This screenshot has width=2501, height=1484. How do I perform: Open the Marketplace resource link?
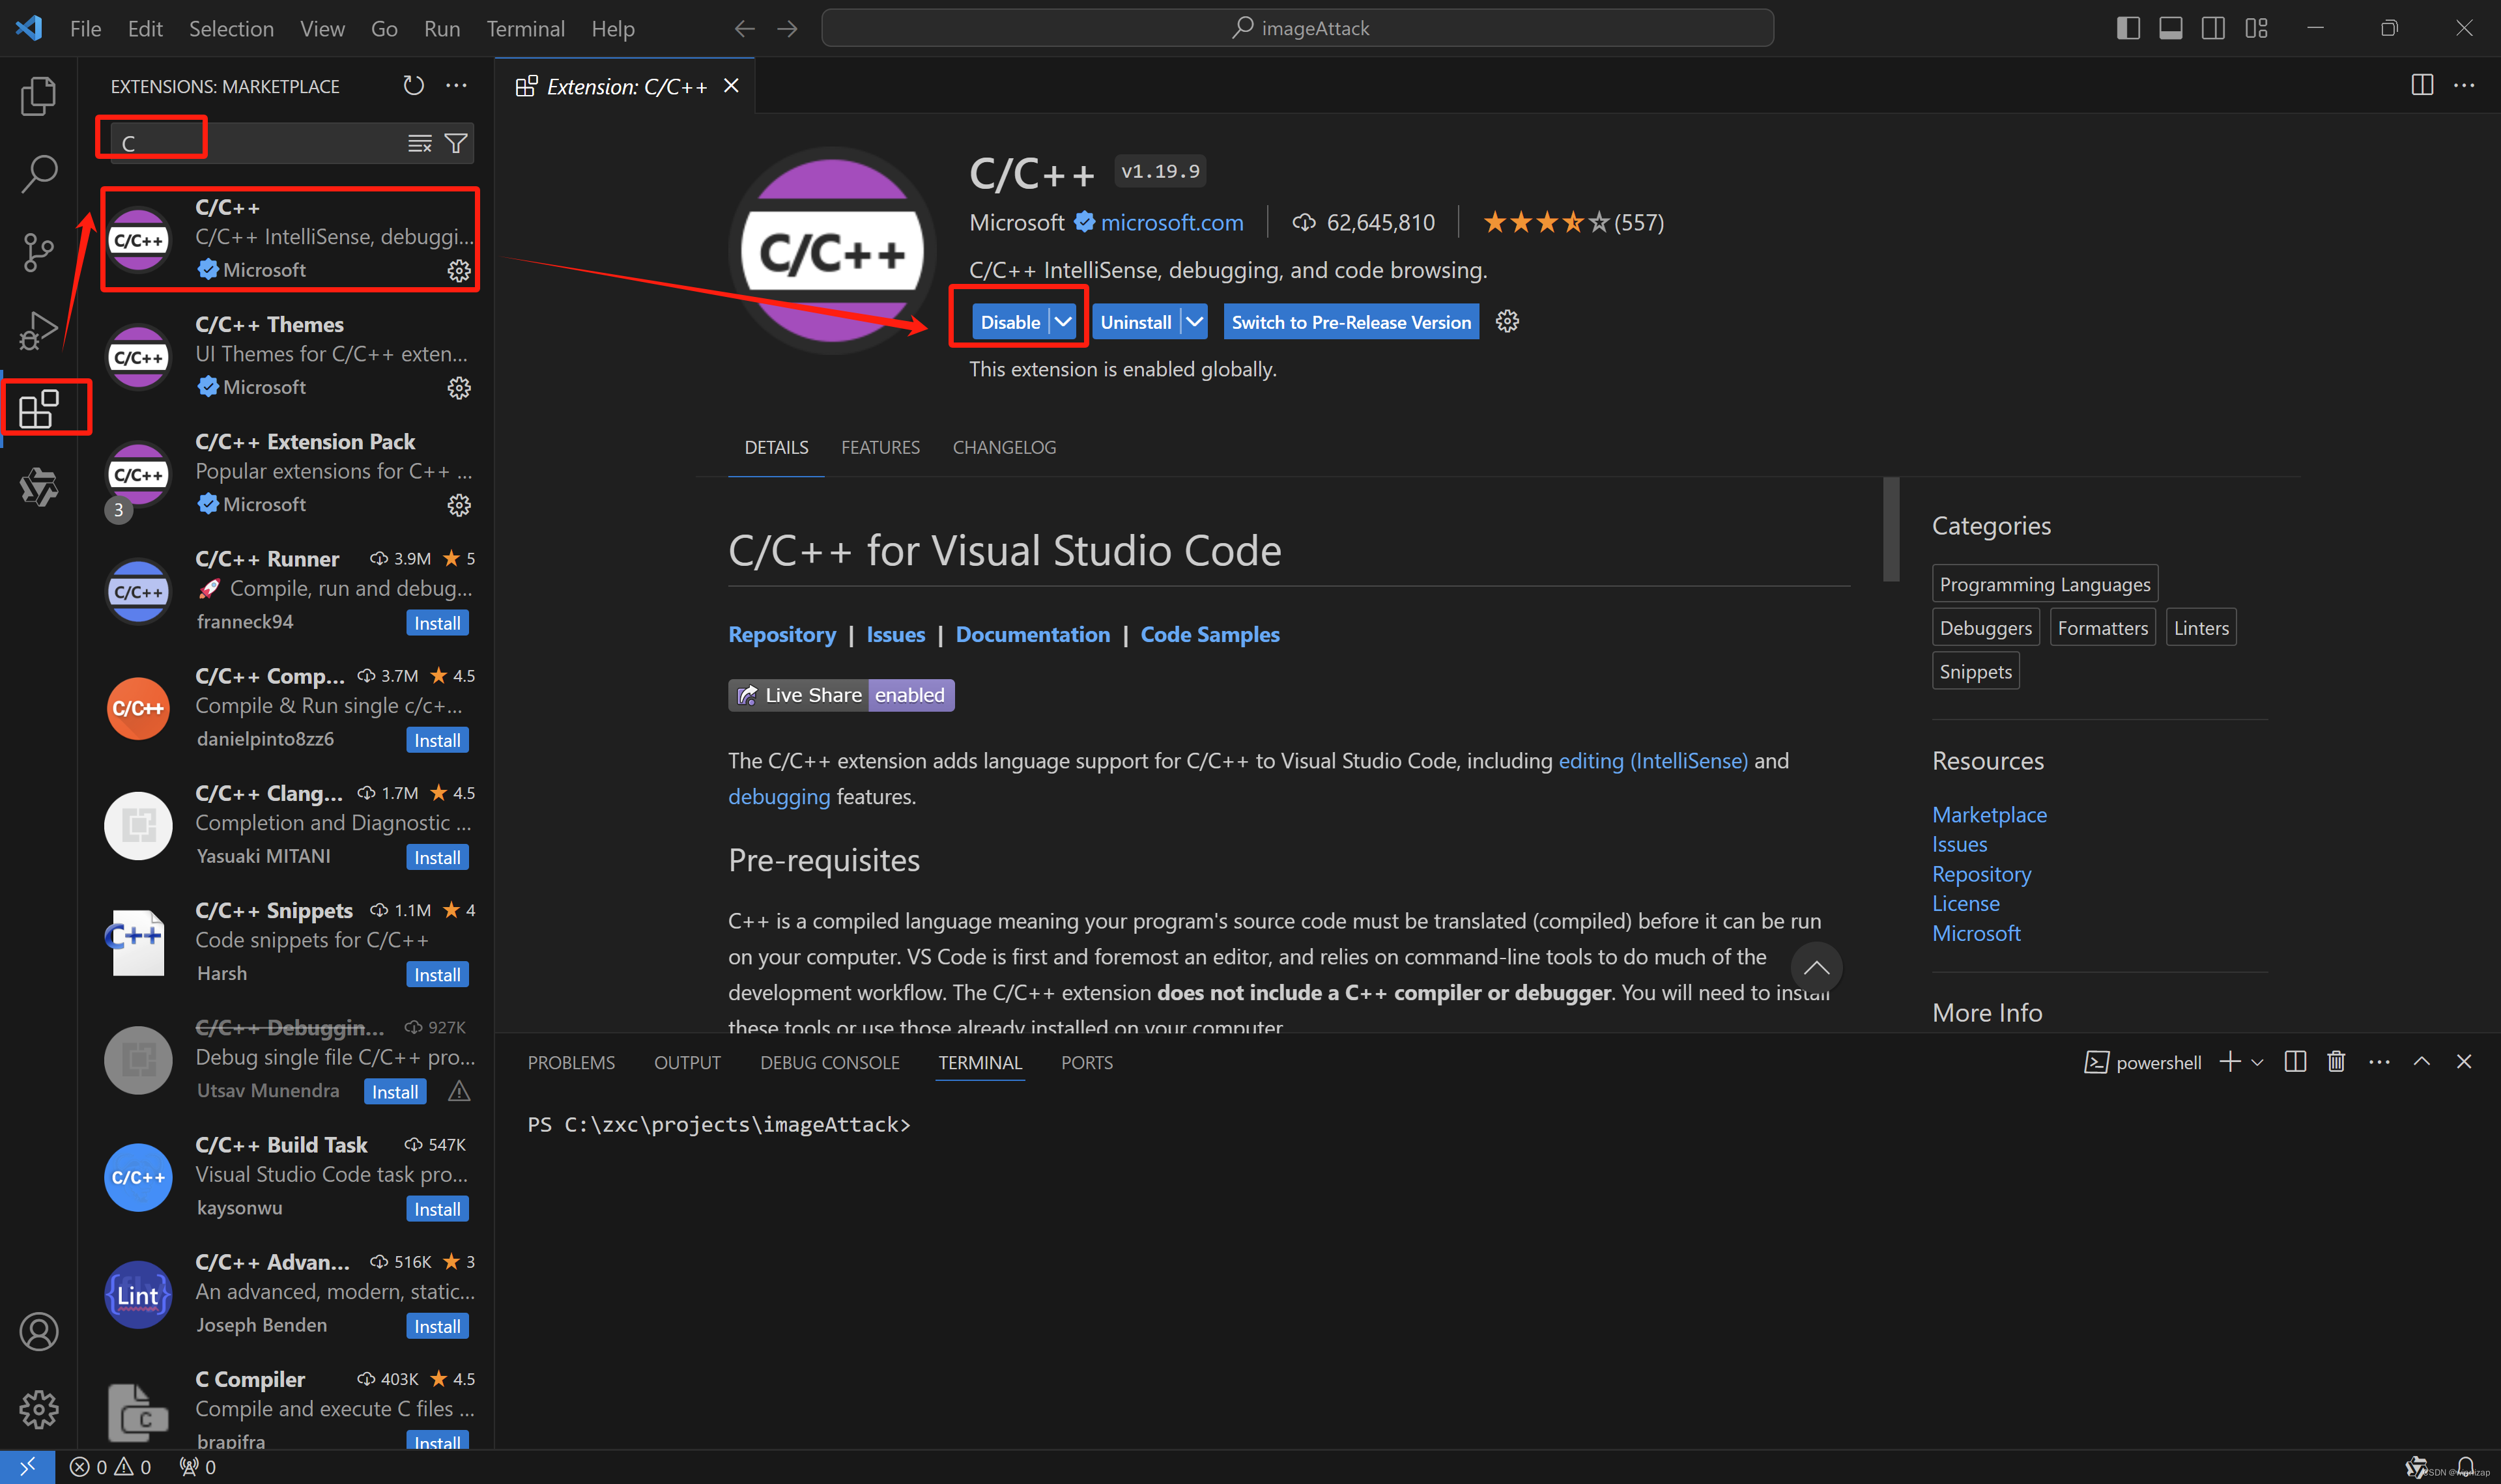[x=1989, y=815]
